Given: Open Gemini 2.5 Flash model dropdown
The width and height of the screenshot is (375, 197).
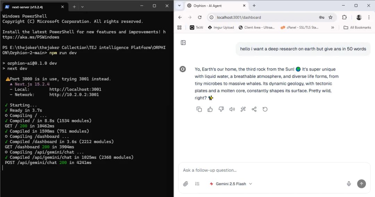Looking at the screenshot, I should pyautogui.click(x=231, y=184).
